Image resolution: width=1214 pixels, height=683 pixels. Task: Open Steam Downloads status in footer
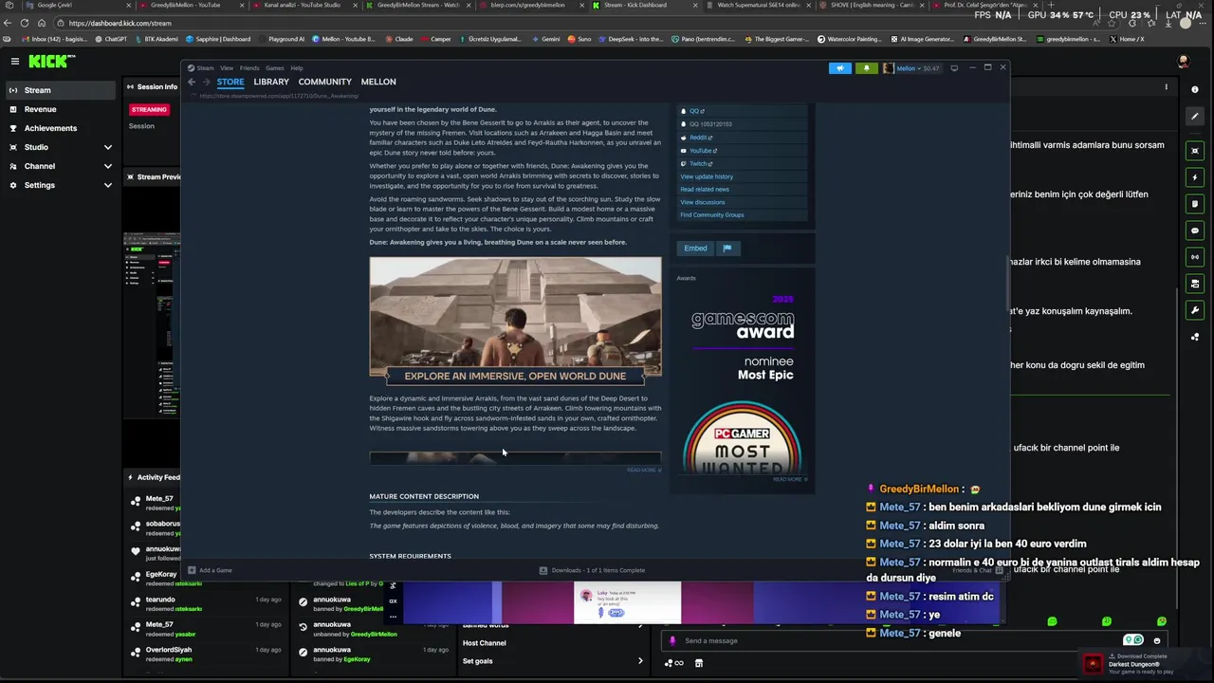(x=592, y=570)
